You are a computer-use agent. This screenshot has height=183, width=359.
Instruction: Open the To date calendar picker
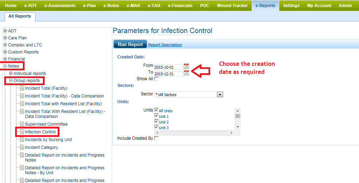186,73
